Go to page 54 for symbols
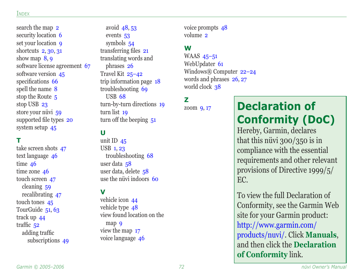 (x=131, y=43)
